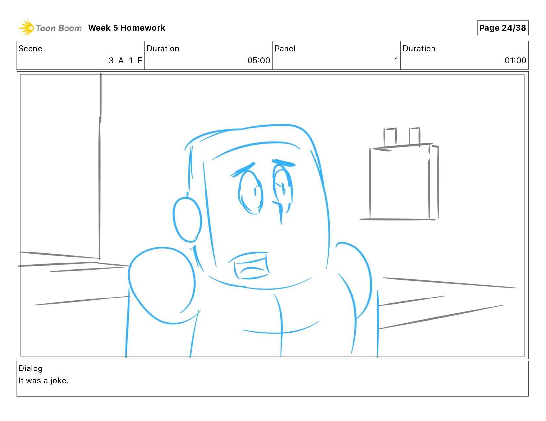Click the 'Dialog' label
546x421 pixels.
(30, 368)
